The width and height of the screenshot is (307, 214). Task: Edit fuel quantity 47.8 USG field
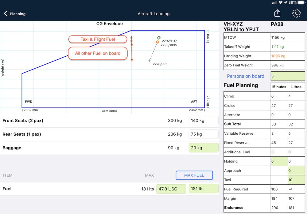pyautogui.click(x=171, y=189)
